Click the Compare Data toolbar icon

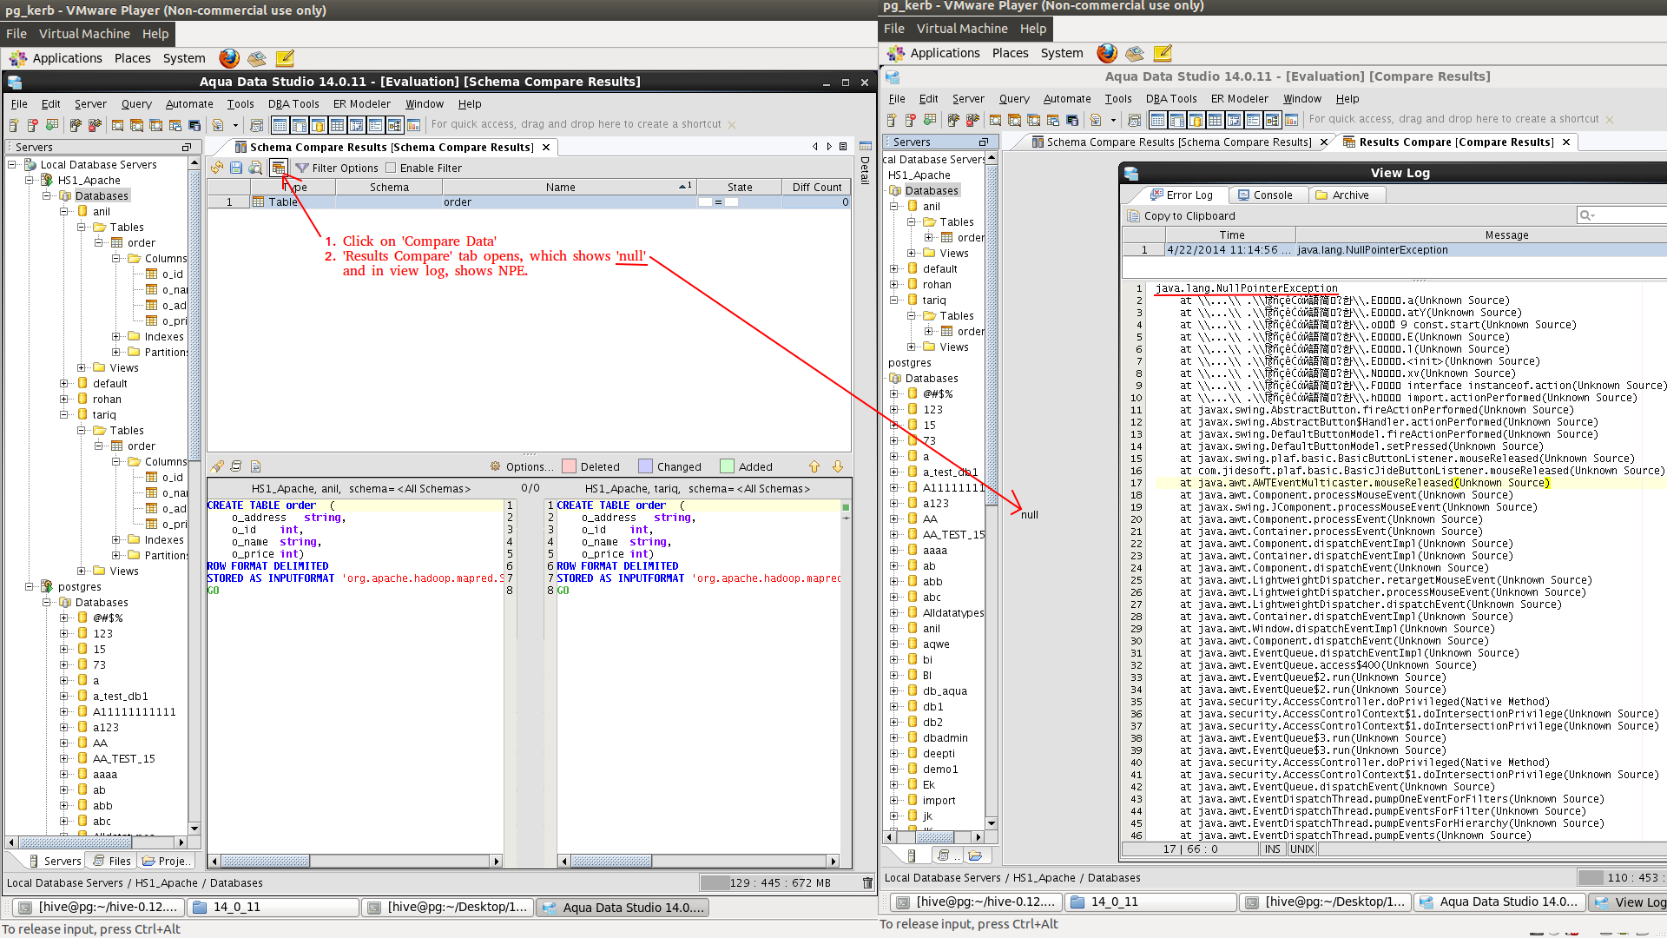(x=278, y=168)
